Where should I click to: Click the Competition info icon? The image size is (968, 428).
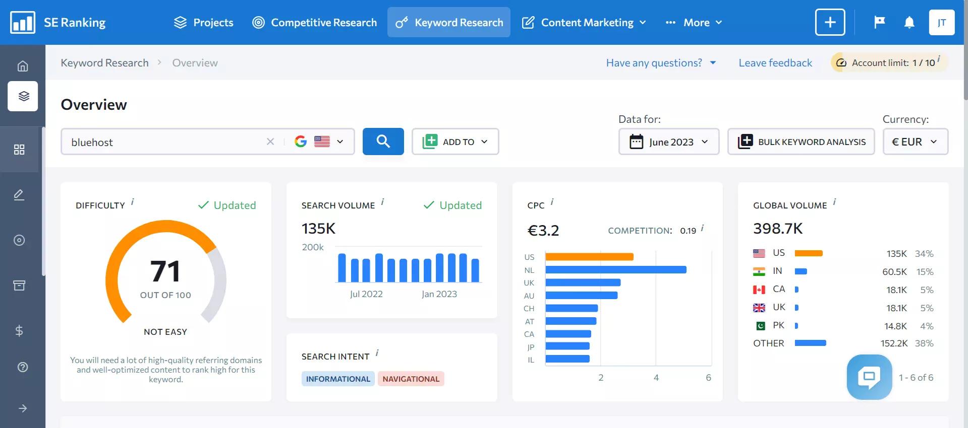702,228
